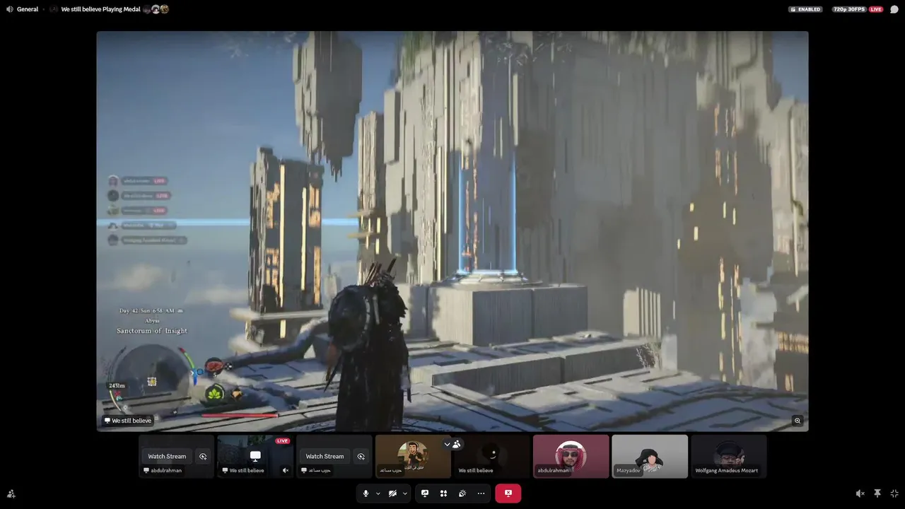
Task: Focus the We still believe user tile
Action: pos(492,457)
